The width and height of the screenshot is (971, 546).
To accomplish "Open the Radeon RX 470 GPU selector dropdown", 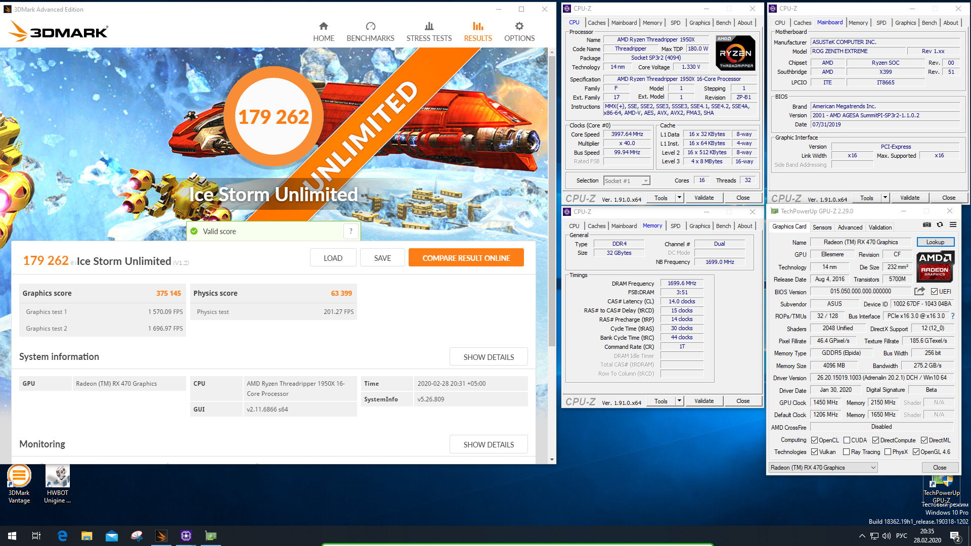I will click(x=823, y=468).
